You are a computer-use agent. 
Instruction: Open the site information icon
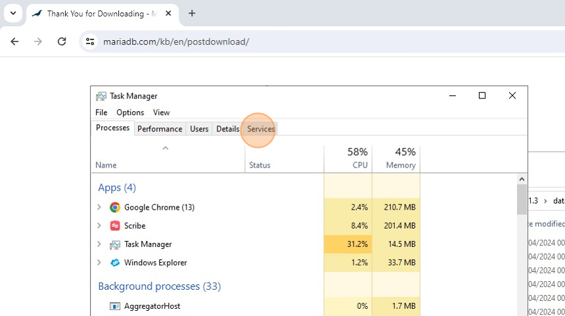90,41
